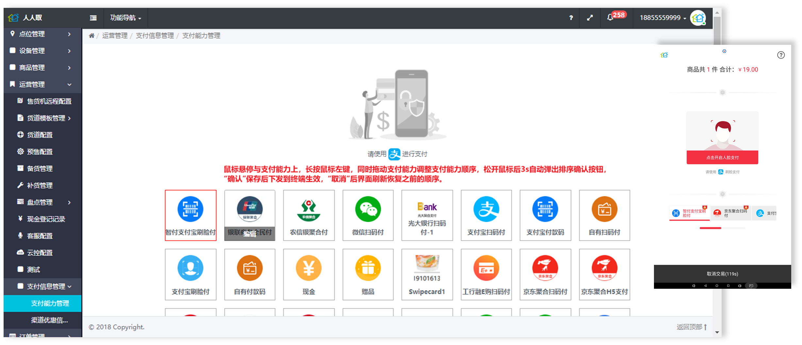Click the 工行融E购扫码付 tile
The width and height of the screenshot is (802, 345).
[486, 274]
